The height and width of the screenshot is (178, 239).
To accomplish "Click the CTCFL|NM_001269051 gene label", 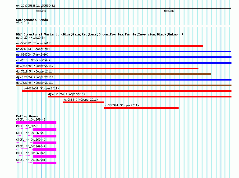I will click(x=31, y=160).
